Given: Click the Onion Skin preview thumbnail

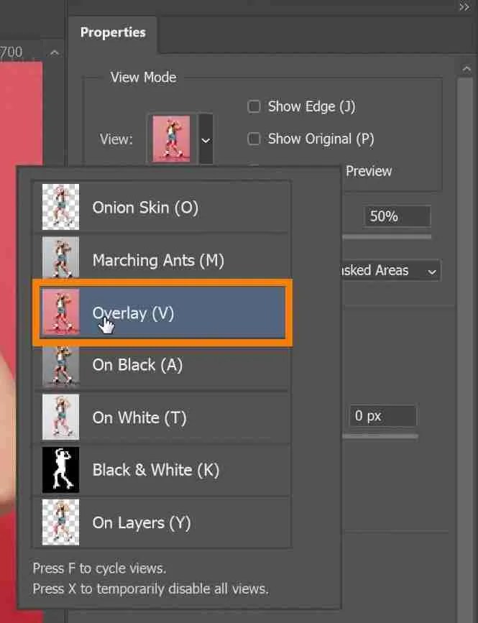Looking at the screenshot, I should (x=61, y=207).
